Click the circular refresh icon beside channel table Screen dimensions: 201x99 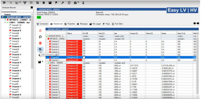pyautogui.click(x=40, y=37)
